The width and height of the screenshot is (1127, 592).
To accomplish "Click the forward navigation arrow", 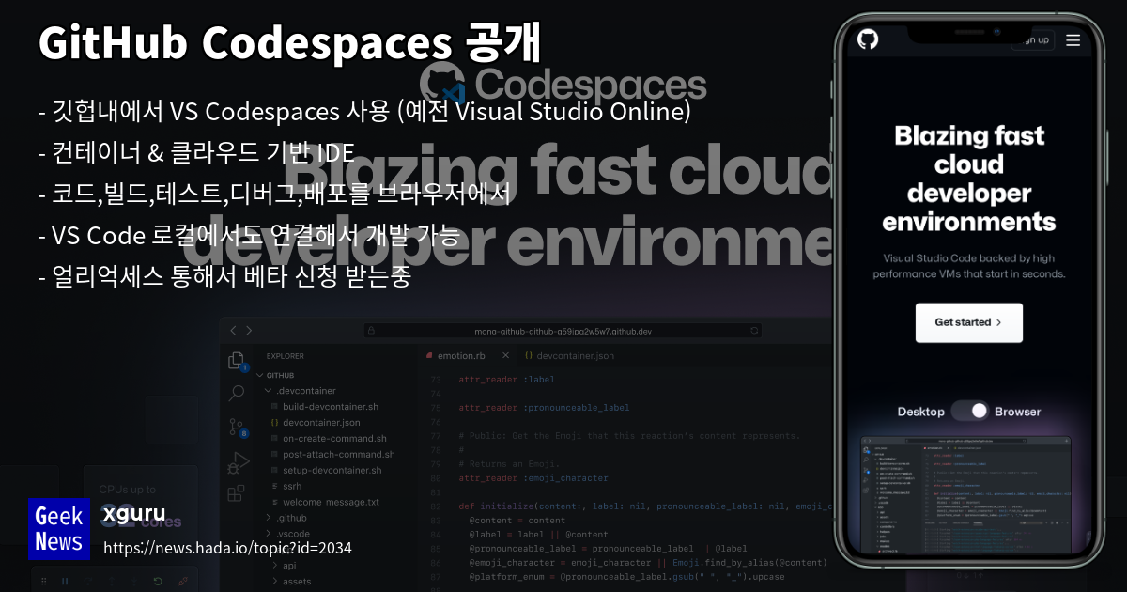I will pos(249,331).
